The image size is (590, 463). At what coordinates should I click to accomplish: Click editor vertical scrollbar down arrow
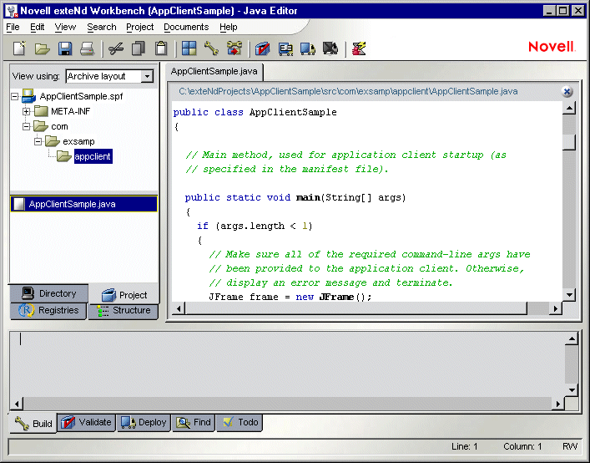point(569,295)
